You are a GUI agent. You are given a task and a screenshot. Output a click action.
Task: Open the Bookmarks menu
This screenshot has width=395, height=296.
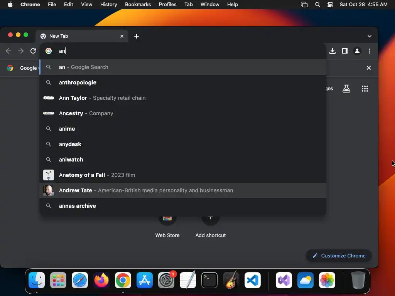pos(138,5)
